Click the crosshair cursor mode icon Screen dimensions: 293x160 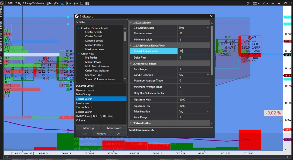[75, 3]
